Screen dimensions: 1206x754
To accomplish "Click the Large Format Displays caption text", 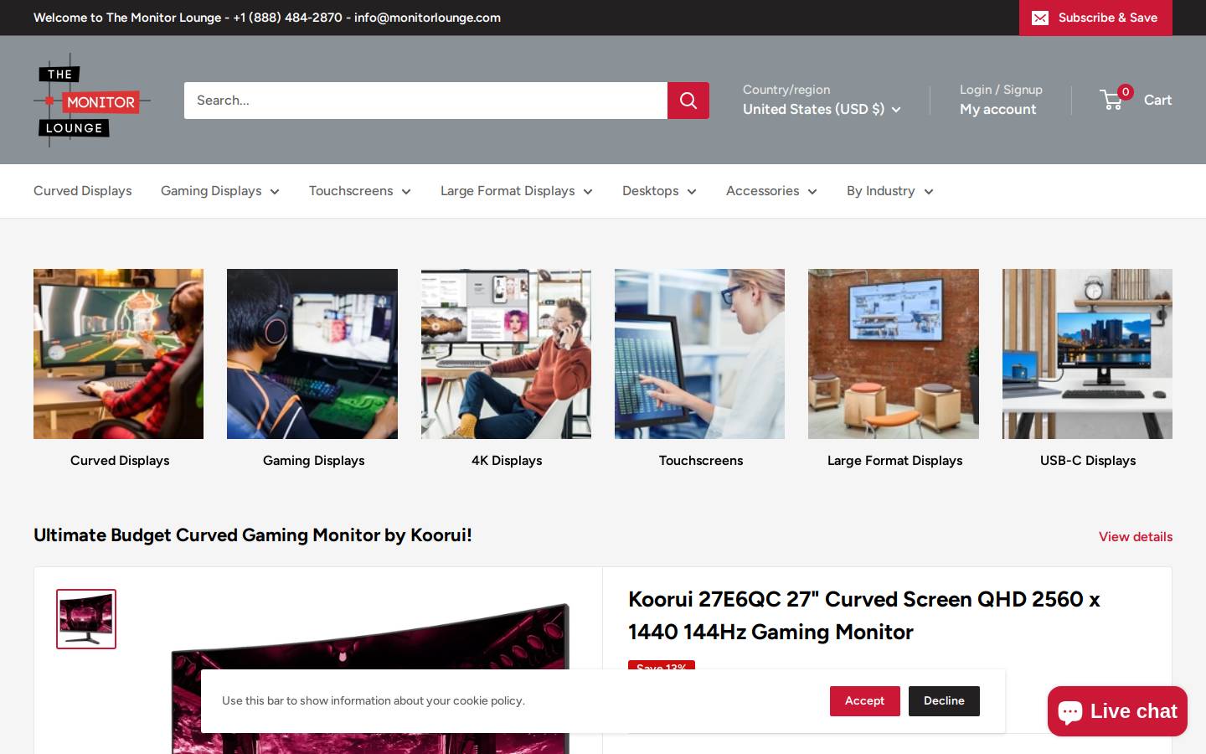I will point(894,461).
